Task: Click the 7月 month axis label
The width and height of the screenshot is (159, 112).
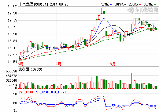Action: [x=59, y=64]
